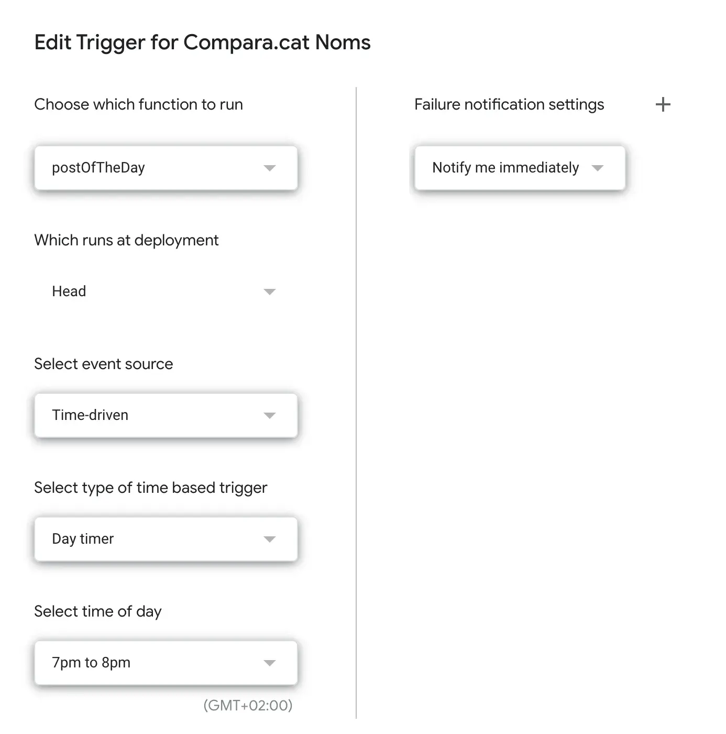Image resolution: width=726 pixels, height=734 pixels.
Task: Click the Failure notification settings label
Action: point(509,104)
